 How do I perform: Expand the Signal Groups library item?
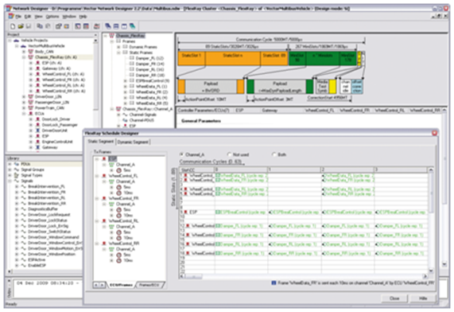pyautogui.click(x=10, y=170)
